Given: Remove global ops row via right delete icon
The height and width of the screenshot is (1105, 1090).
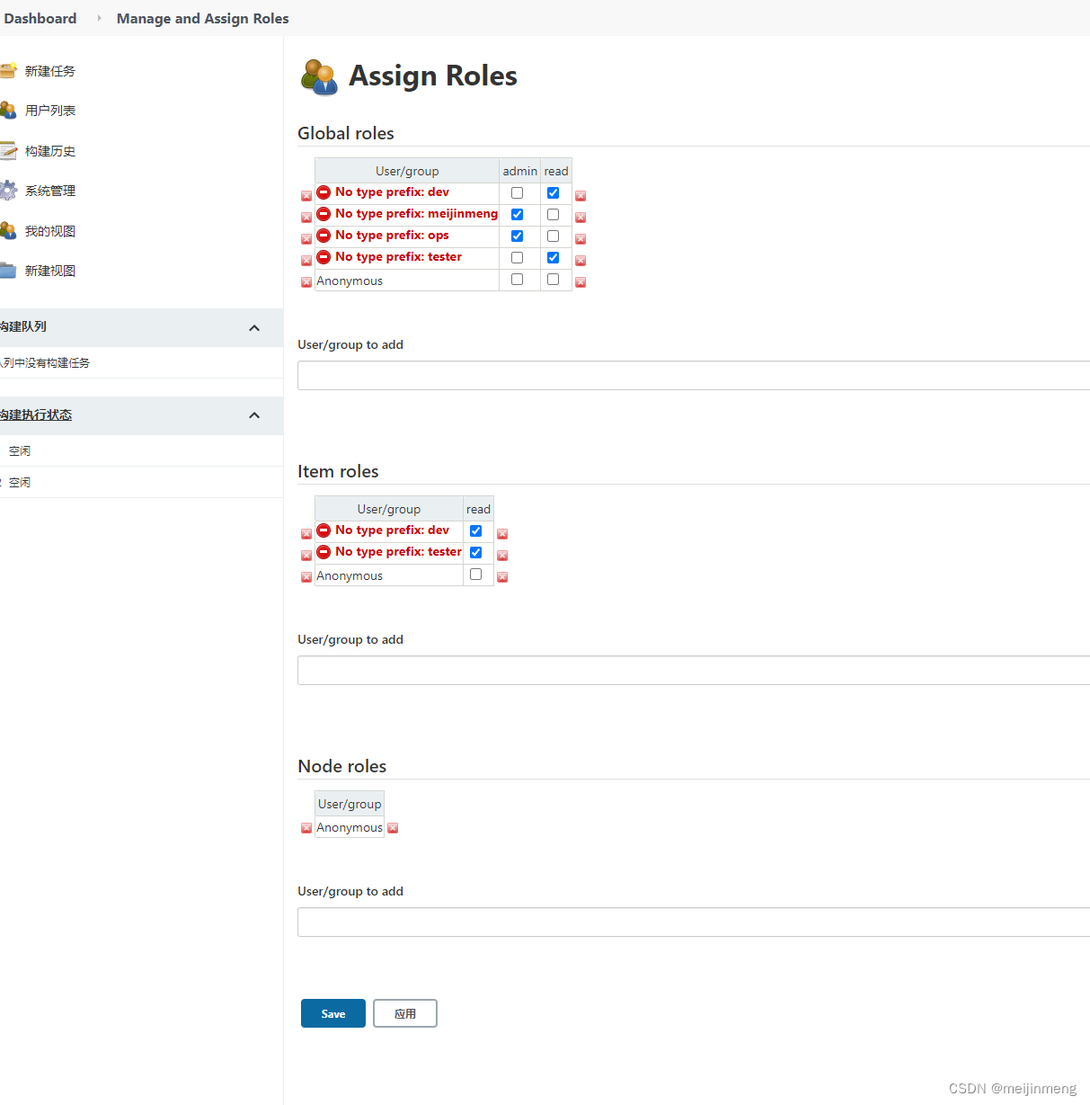Looking at the screenshot, I should click(580, 238).
